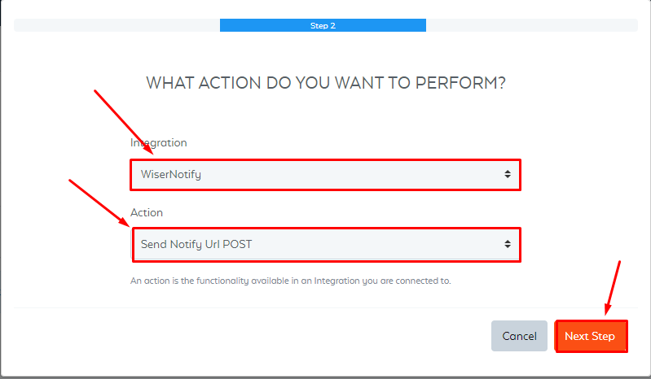Open the Action select box

324,244
